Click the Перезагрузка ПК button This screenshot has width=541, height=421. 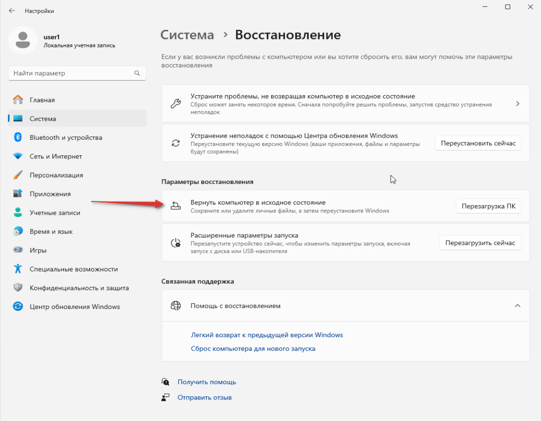488,206
